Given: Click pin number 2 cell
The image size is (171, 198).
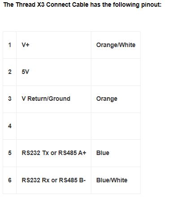Looking at the screenshot, I should pos(9,72).
